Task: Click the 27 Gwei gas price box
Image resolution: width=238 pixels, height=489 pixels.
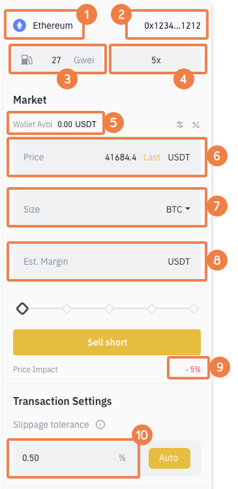Action: [57, 59]
